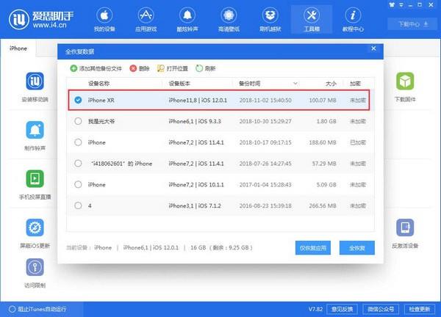441x317 pixels.
Task: Click the 设备名称 column header
Action: pos(98,84)
